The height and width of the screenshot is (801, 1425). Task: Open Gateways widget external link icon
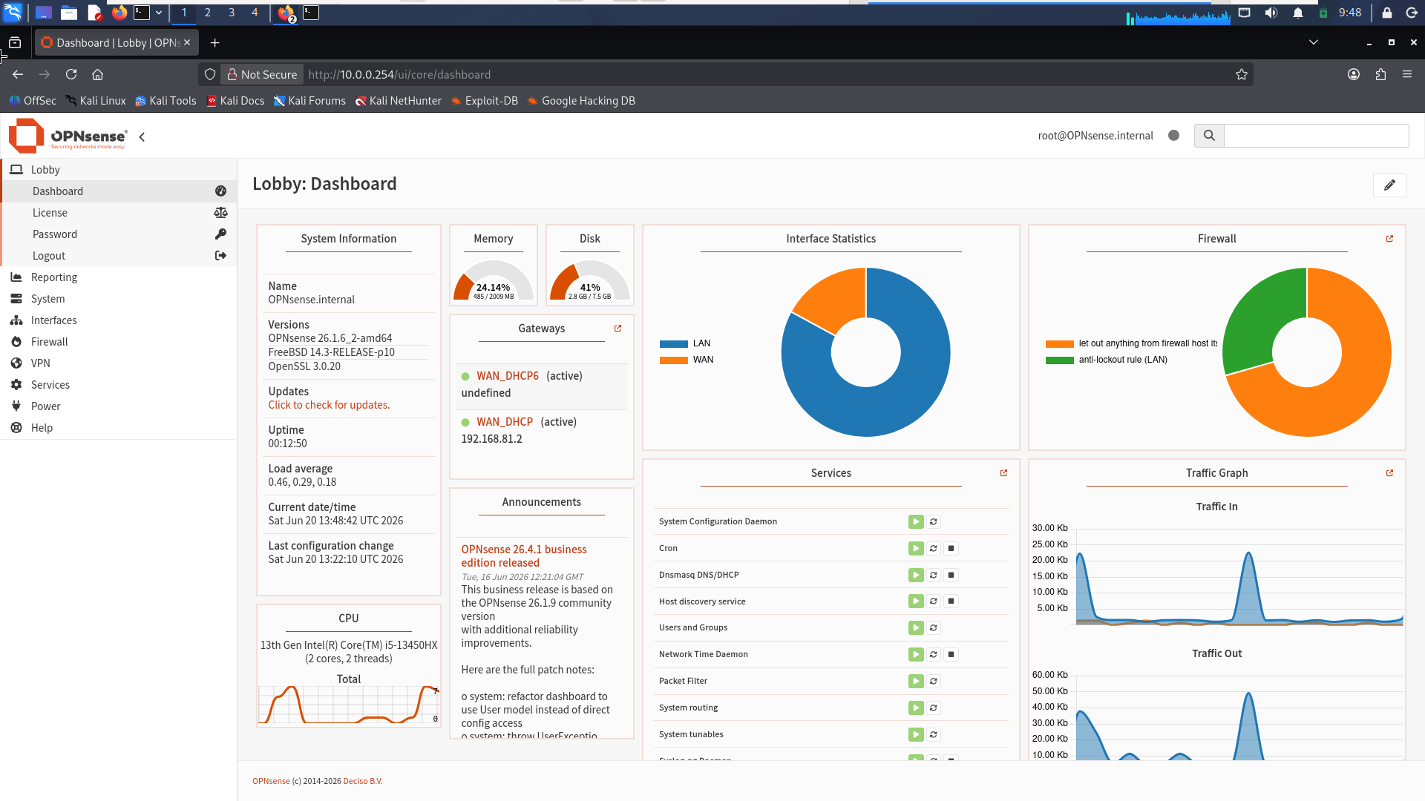coord(617,329)
